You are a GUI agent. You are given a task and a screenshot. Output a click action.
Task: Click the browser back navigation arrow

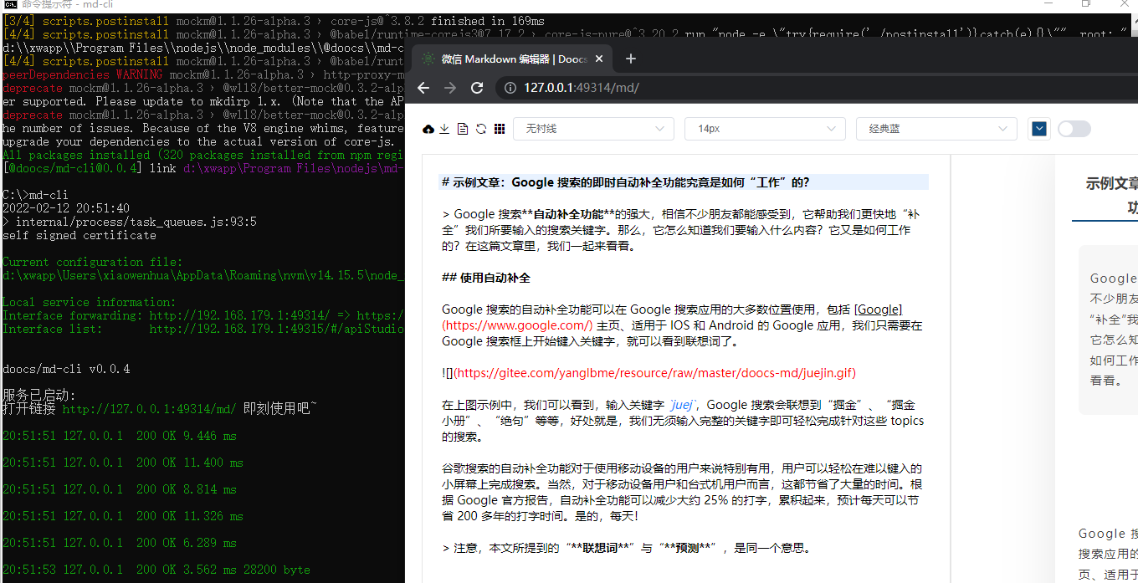(424, 86)
